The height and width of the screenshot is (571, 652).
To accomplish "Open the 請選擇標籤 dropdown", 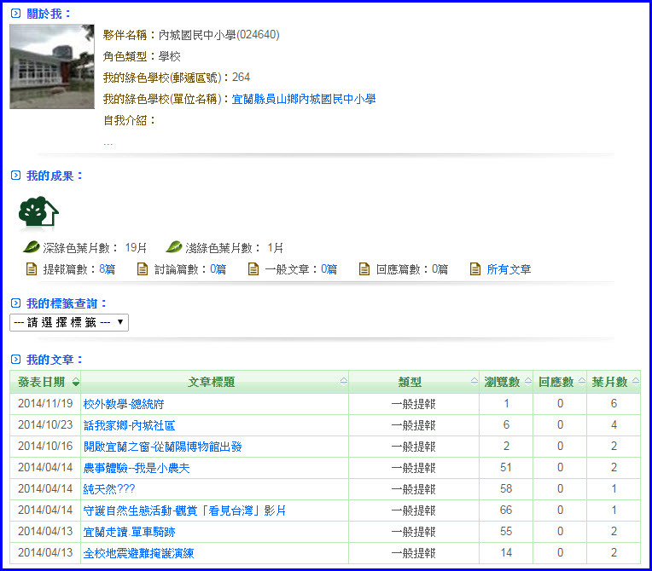I will pyautogui.click(x=69, y=322).
